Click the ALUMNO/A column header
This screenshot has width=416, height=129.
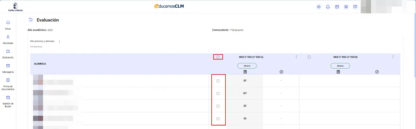[x=40, y=64]
